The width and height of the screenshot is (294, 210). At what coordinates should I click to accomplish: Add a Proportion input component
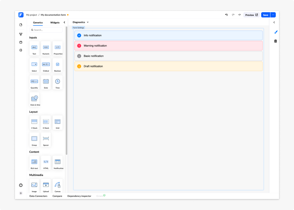(x=57, y=49)
